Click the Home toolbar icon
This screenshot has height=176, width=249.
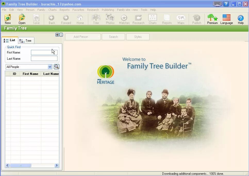pyautogui.click(x=80, y=19)
